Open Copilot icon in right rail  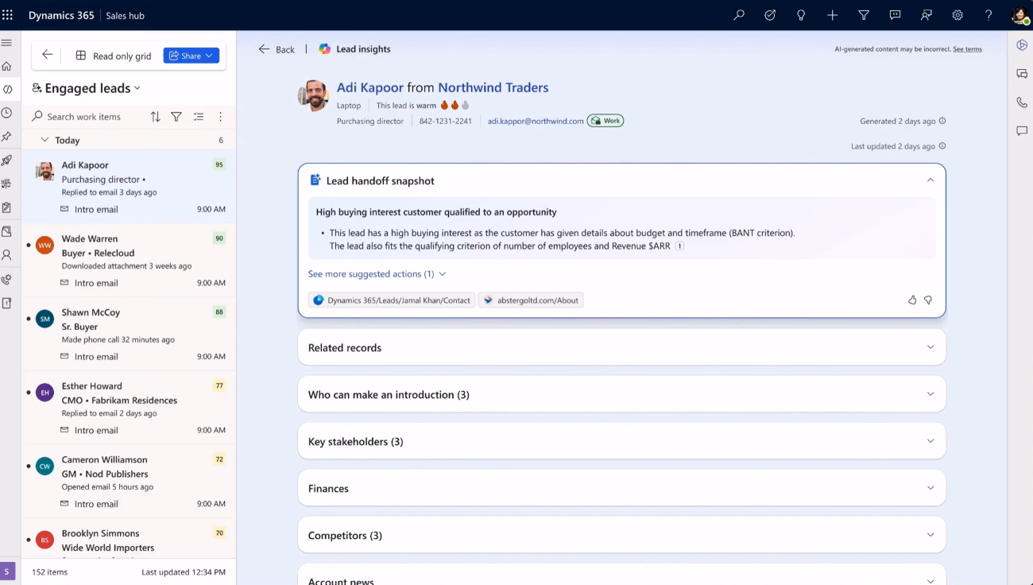(x=1022, y=45)
